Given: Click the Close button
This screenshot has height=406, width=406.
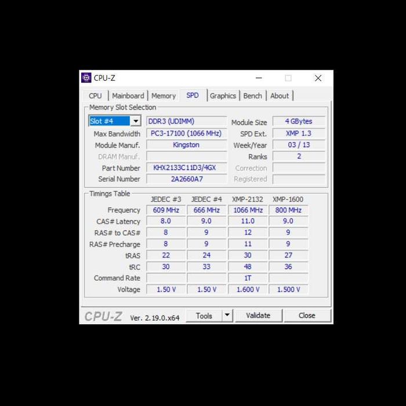Looking at the screenshot, I should 307,316.
